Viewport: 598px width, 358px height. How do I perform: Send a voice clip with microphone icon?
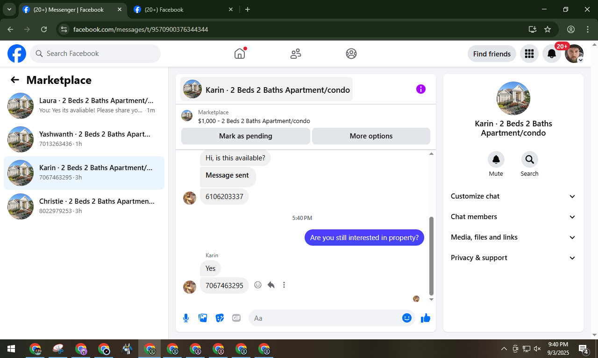click(x=186, y=318)
